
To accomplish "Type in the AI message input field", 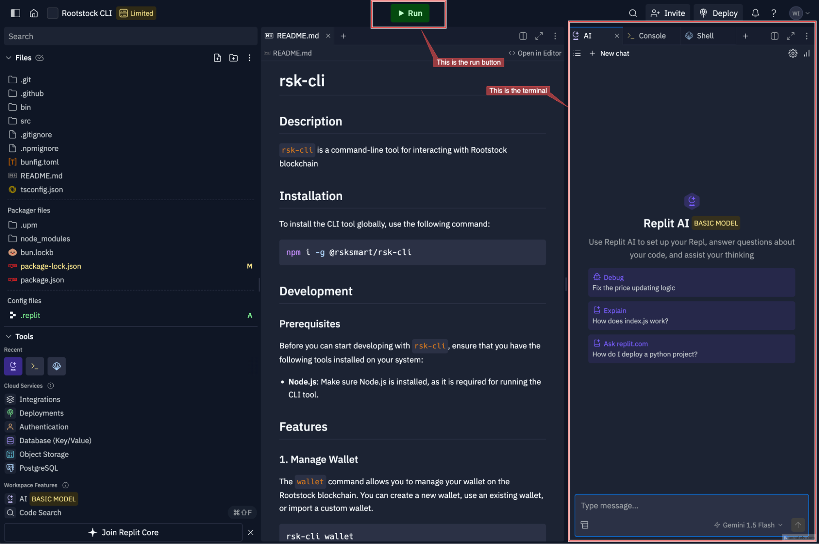I will point(692,505).
